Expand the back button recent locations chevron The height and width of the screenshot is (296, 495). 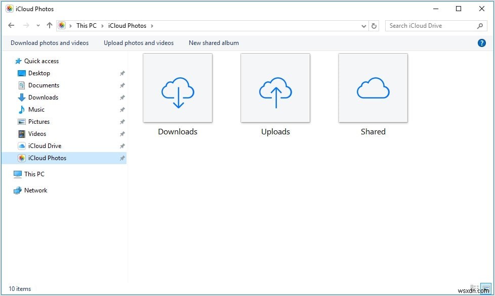[x=38, y=25]
